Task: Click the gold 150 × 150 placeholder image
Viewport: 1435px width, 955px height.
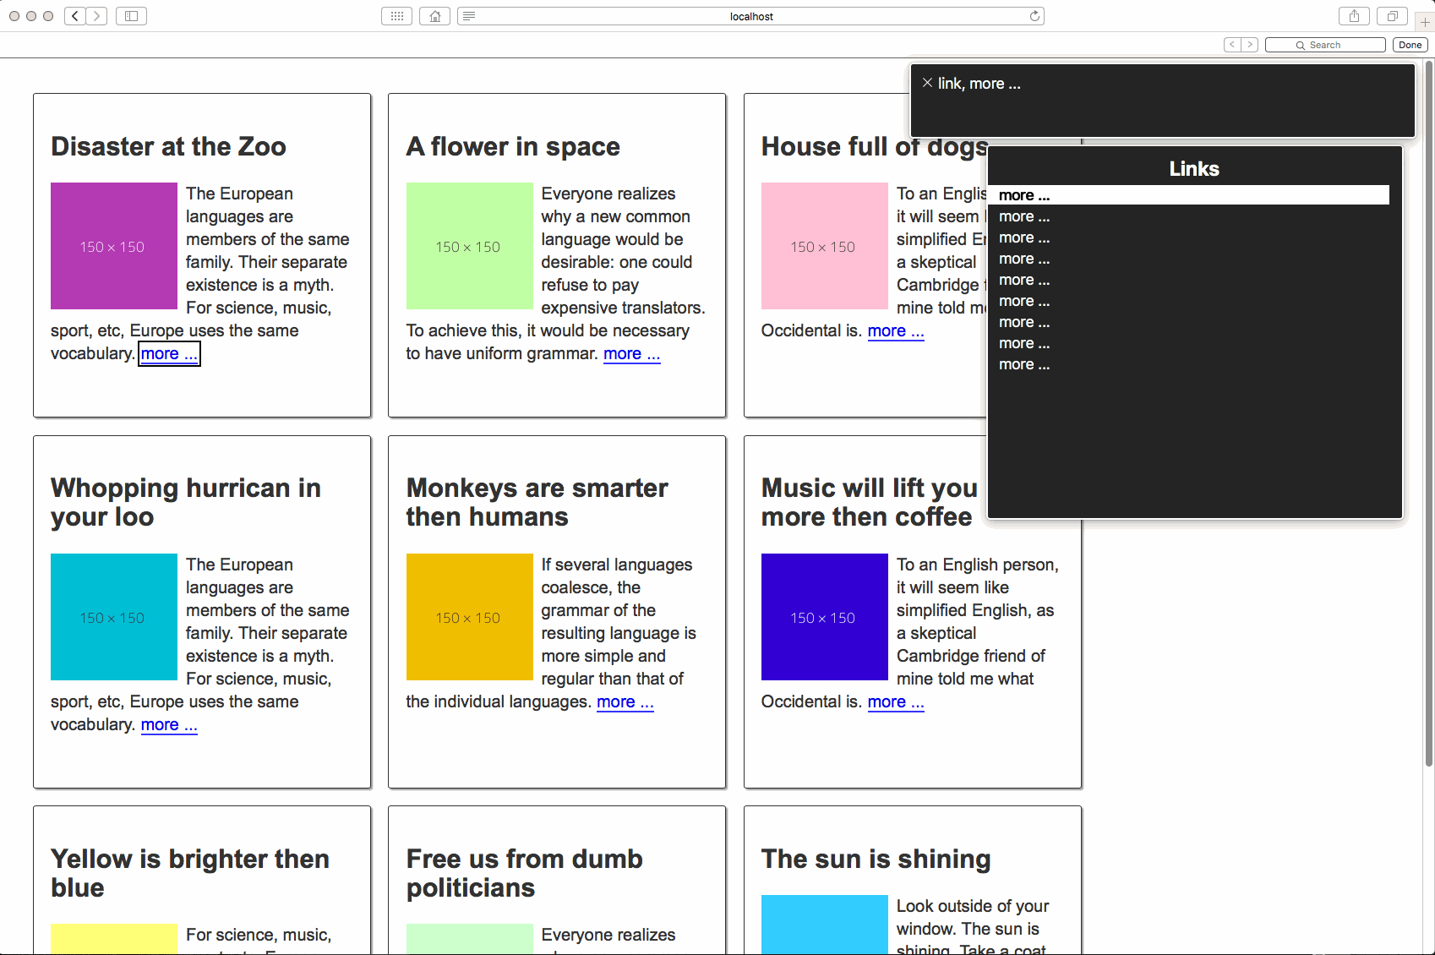Action: 470,617
